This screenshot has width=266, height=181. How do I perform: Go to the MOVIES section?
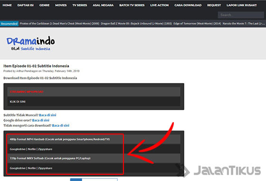tap(61, 5)
